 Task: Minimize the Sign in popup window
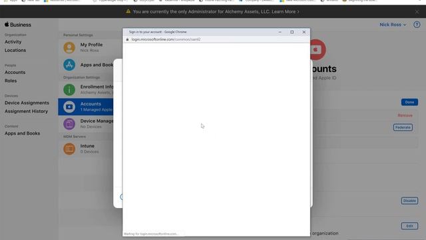click(280, 32)
